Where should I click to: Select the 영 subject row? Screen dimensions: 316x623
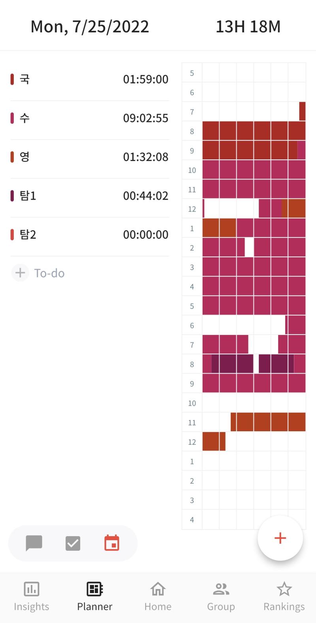point(90,157)
